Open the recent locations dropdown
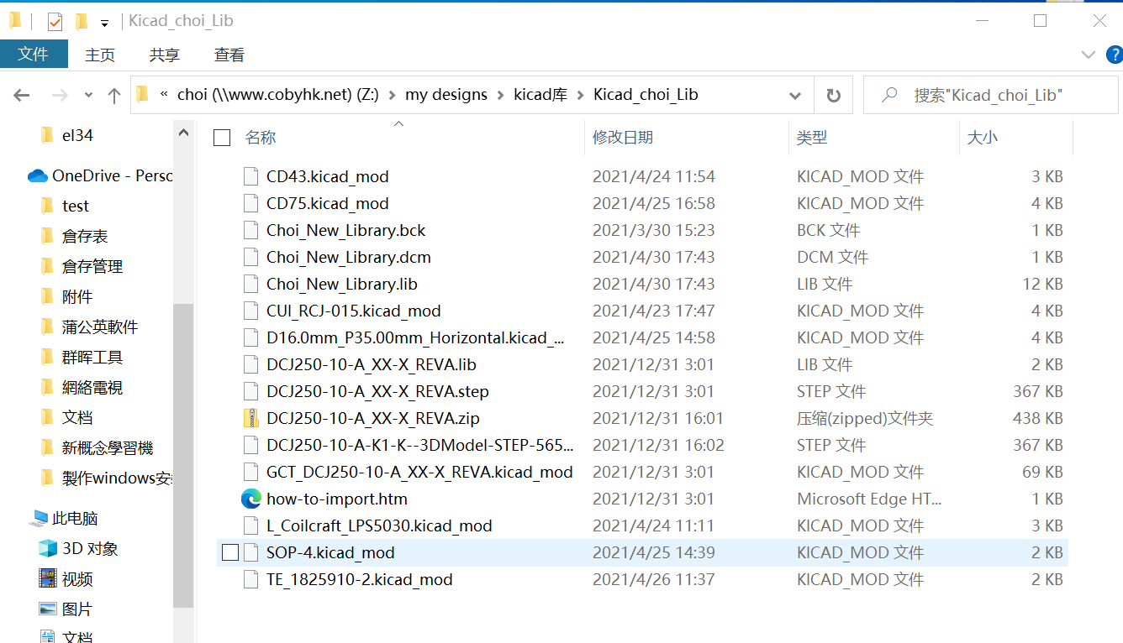 pos(89,96)
